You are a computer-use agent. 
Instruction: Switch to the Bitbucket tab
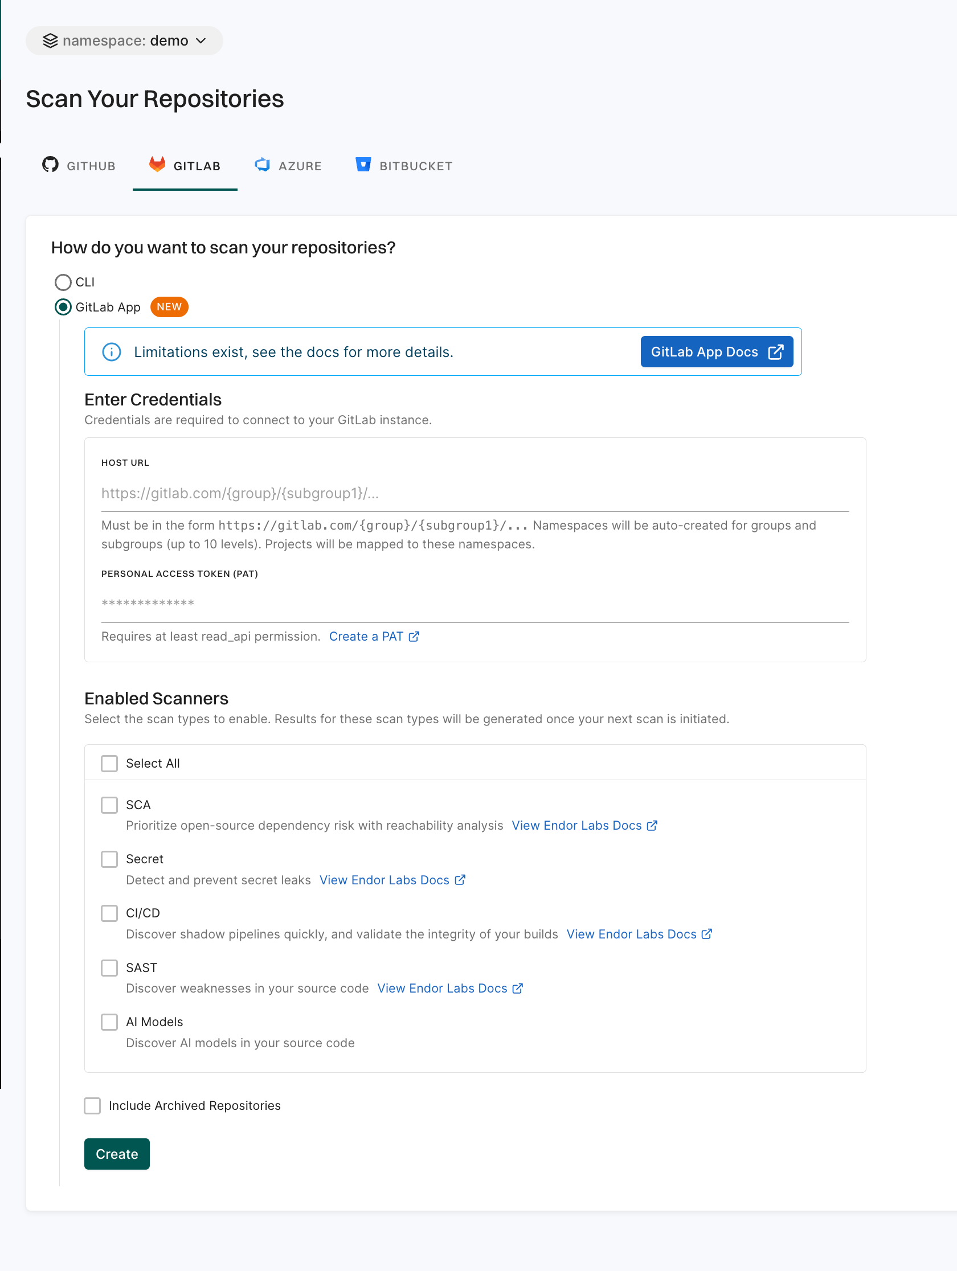404,166
